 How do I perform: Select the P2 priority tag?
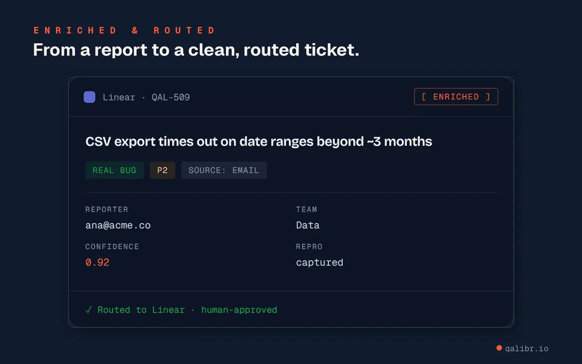click(x=162, y=170)
